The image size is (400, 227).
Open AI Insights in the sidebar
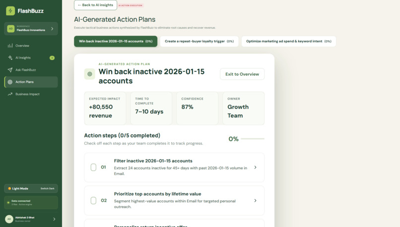31,58
